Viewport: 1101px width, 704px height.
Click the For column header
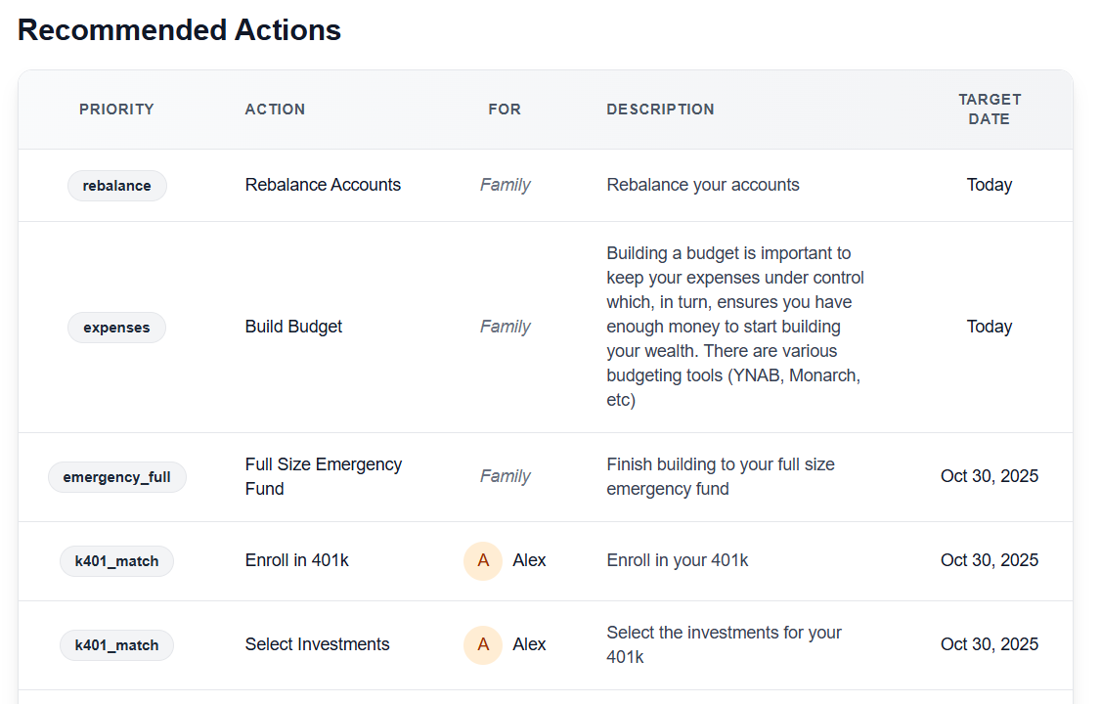tap(505, 110)
